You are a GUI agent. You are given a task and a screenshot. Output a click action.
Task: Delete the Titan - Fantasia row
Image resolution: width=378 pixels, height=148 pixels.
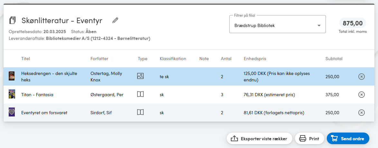pos(361,95)
